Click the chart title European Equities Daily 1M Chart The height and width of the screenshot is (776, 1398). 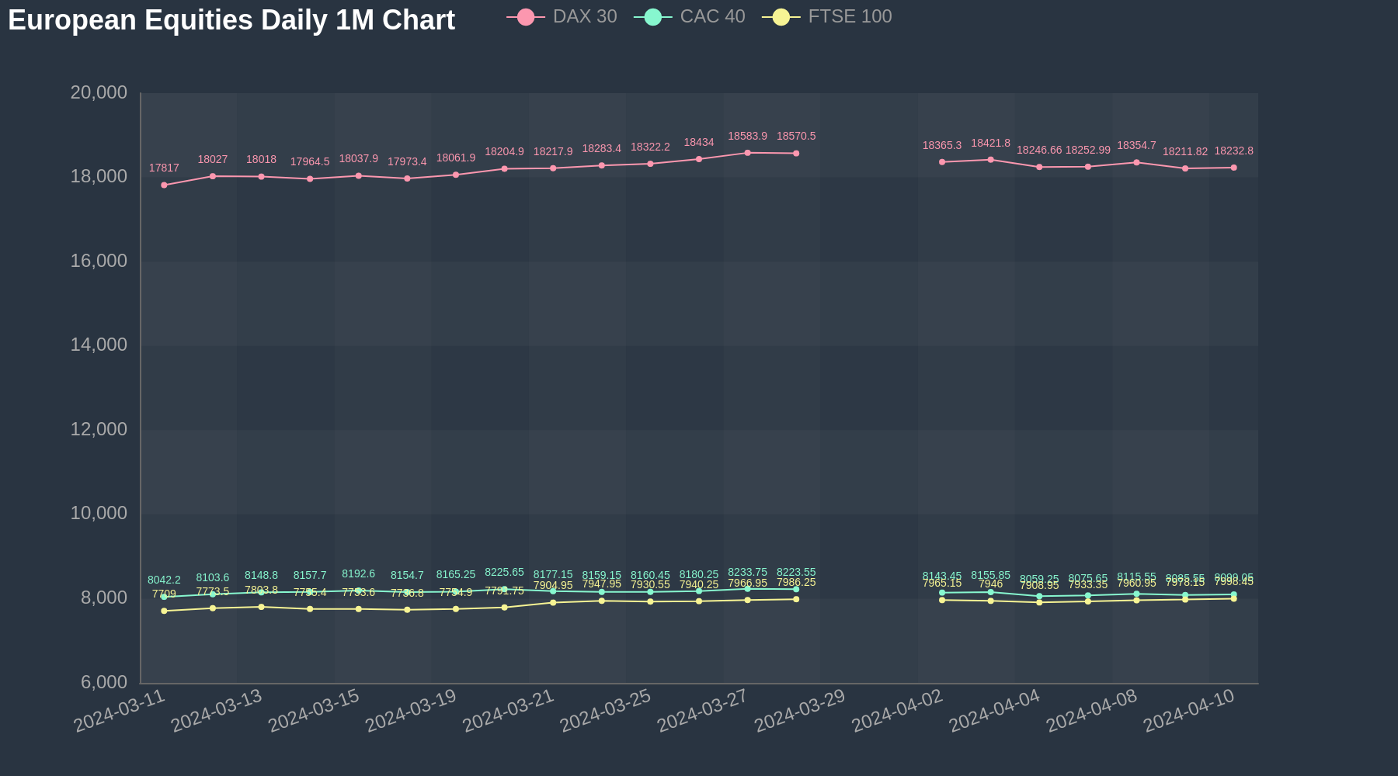[x=231, y=20]
